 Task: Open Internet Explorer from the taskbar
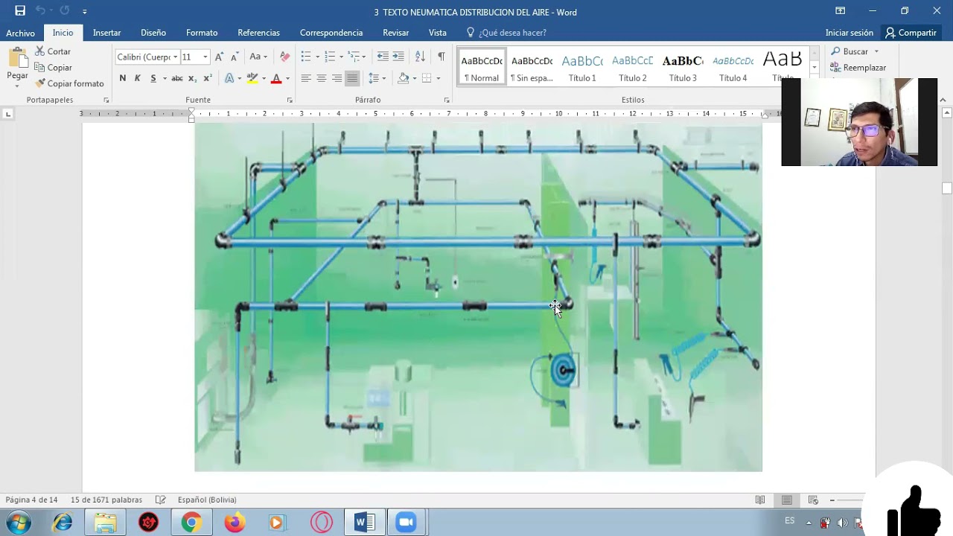point(63,523)
